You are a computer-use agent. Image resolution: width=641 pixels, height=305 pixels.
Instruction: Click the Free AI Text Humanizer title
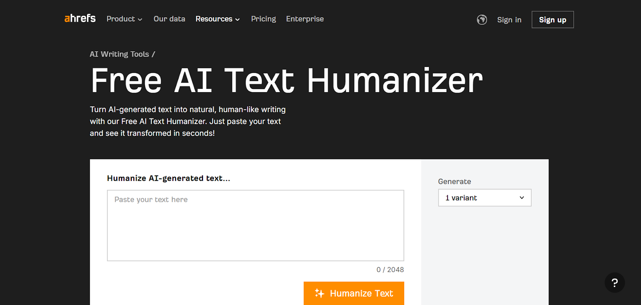[x=287, y=81]
